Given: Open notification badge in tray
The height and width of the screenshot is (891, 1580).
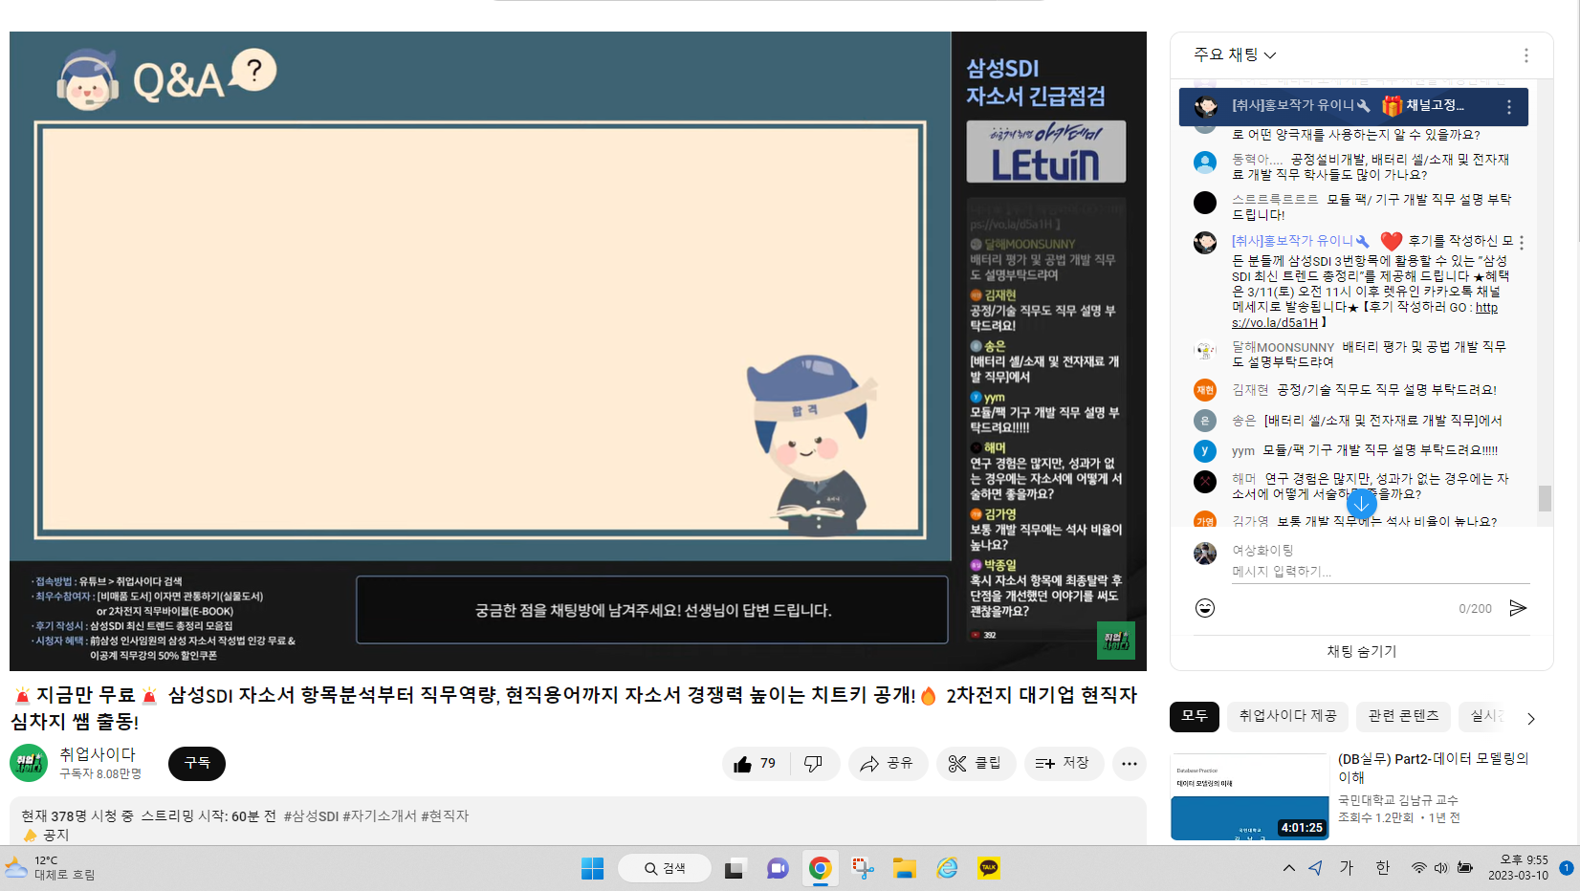Looking at the screenshot, I should (x=1566, y=868).
